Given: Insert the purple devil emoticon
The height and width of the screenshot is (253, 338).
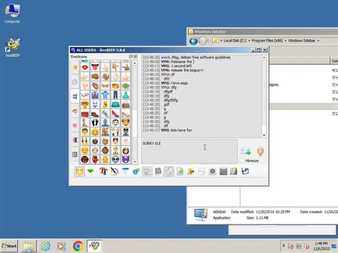Looking at the screenshot, I should pos(125,159).
